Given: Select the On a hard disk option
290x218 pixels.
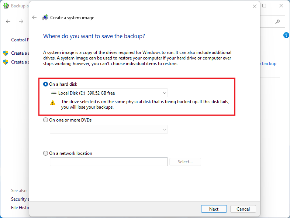Looking at the screenshot, I should (x=46, y=84).
